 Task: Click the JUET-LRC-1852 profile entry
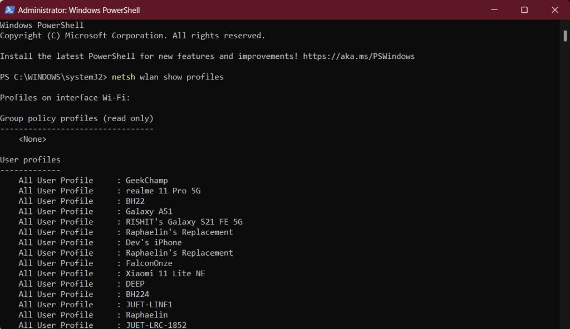tap(156, 325)
